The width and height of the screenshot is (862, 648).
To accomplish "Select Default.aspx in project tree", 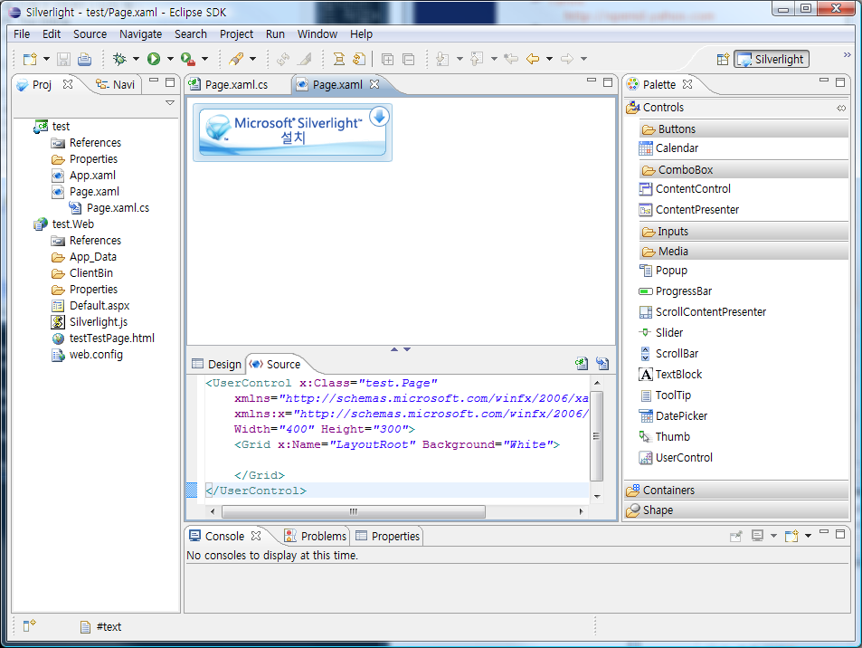I will [x=99, y=306].
